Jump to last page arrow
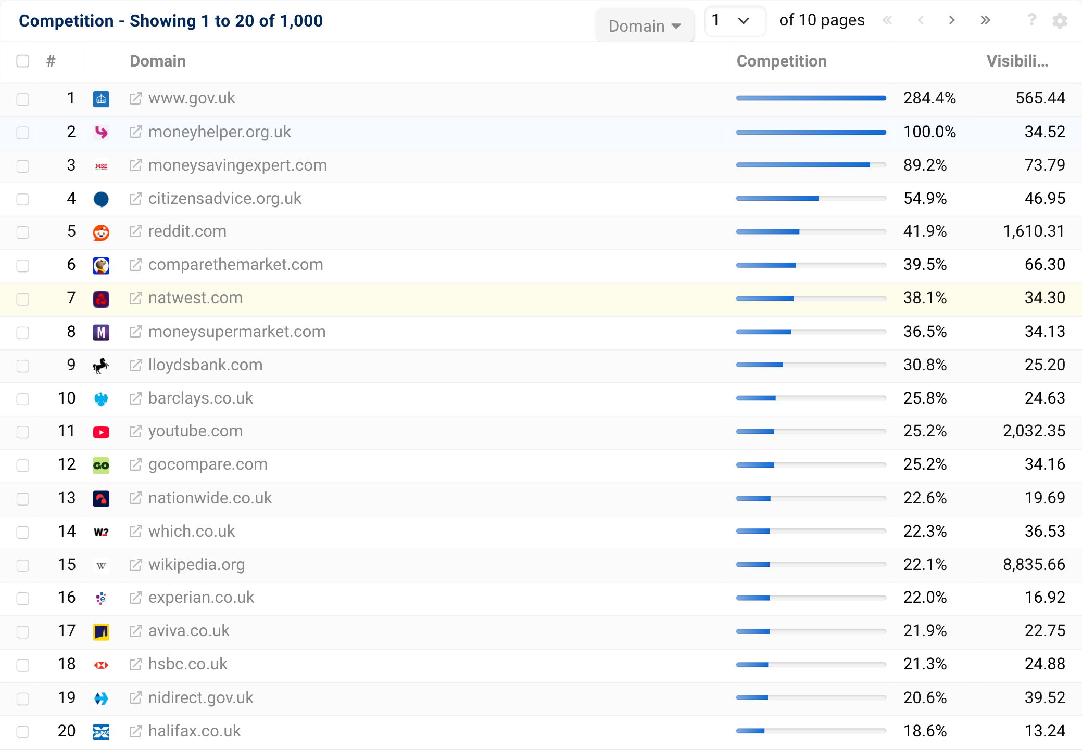This screenshot has width=1082, height=751. (x=985, y=20)
